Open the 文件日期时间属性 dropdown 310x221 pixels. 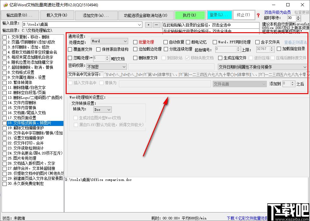pyautogui.click(x=263, y=67)
